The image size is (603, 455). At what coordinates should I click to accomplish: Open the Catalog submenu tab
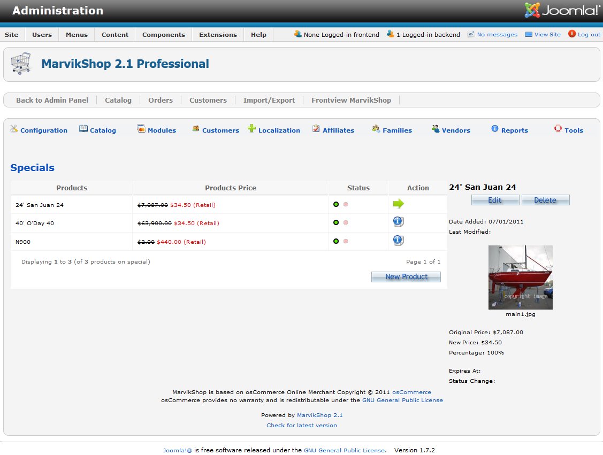[118, 101]
